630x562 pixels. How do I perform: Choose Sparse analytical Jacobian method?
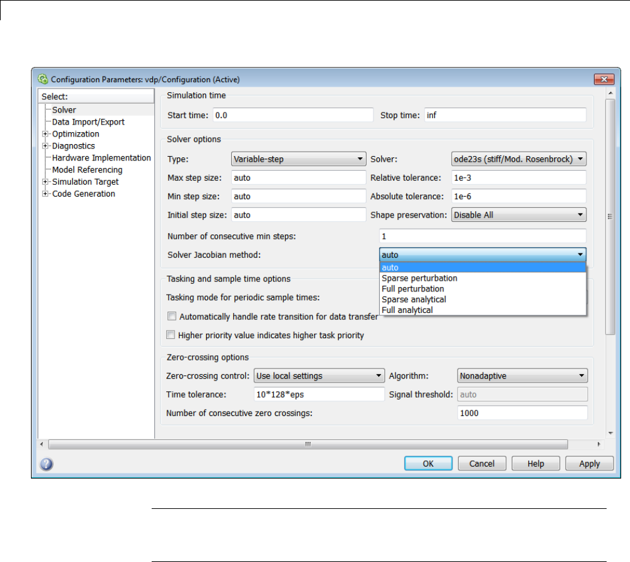483,300
